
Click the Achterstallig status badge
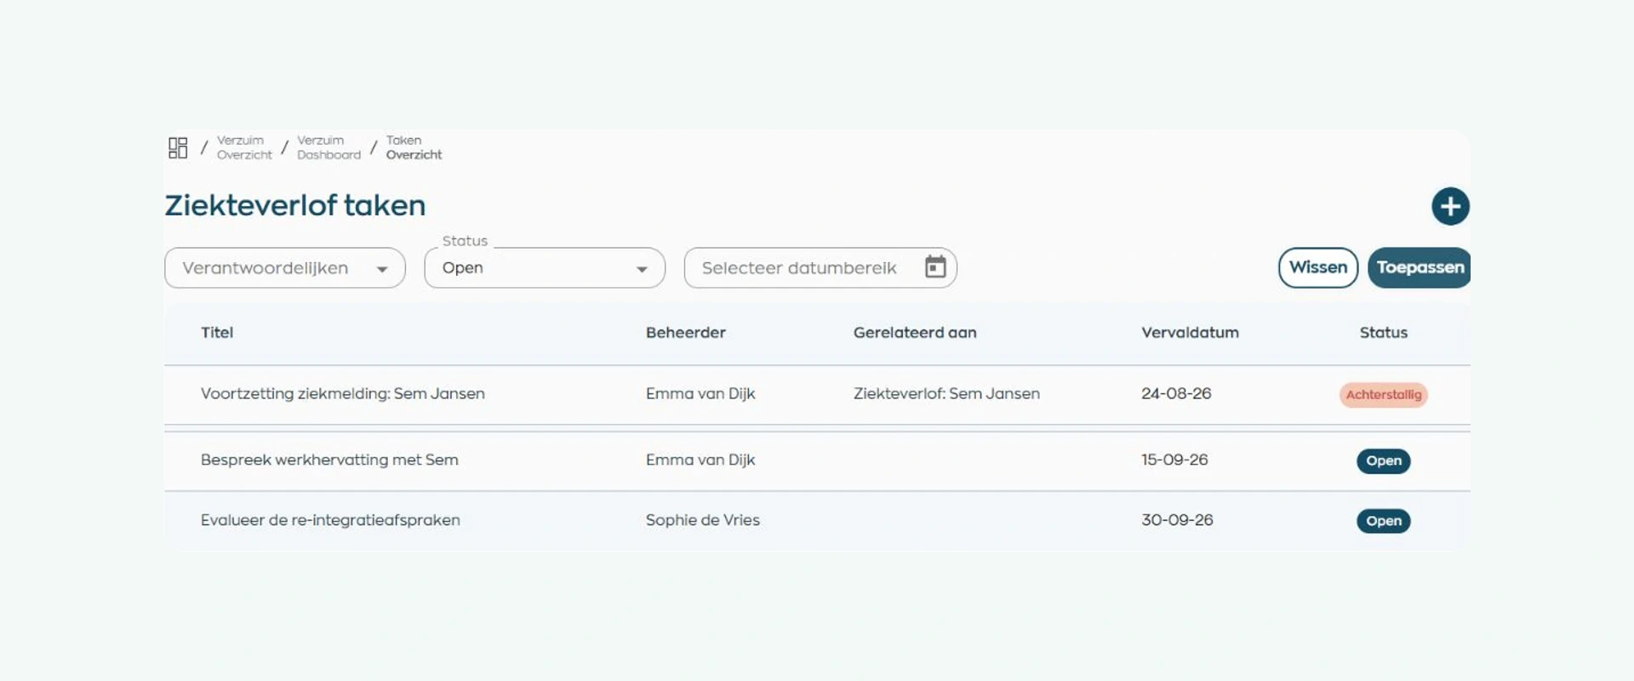coord(1384,395)
